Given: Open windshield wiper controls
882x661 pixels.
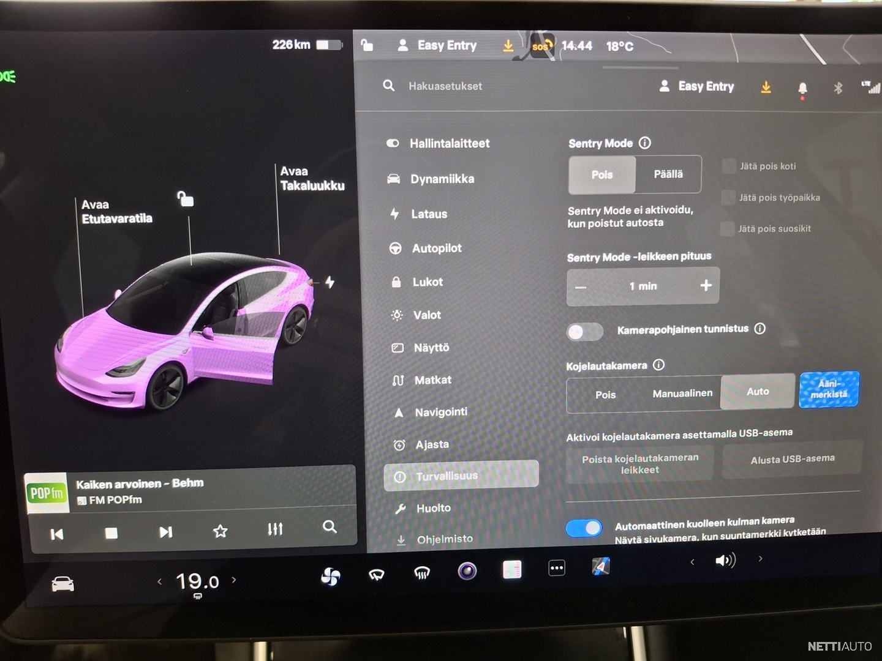Looking at the screenshot, I should tap(376, 574).
